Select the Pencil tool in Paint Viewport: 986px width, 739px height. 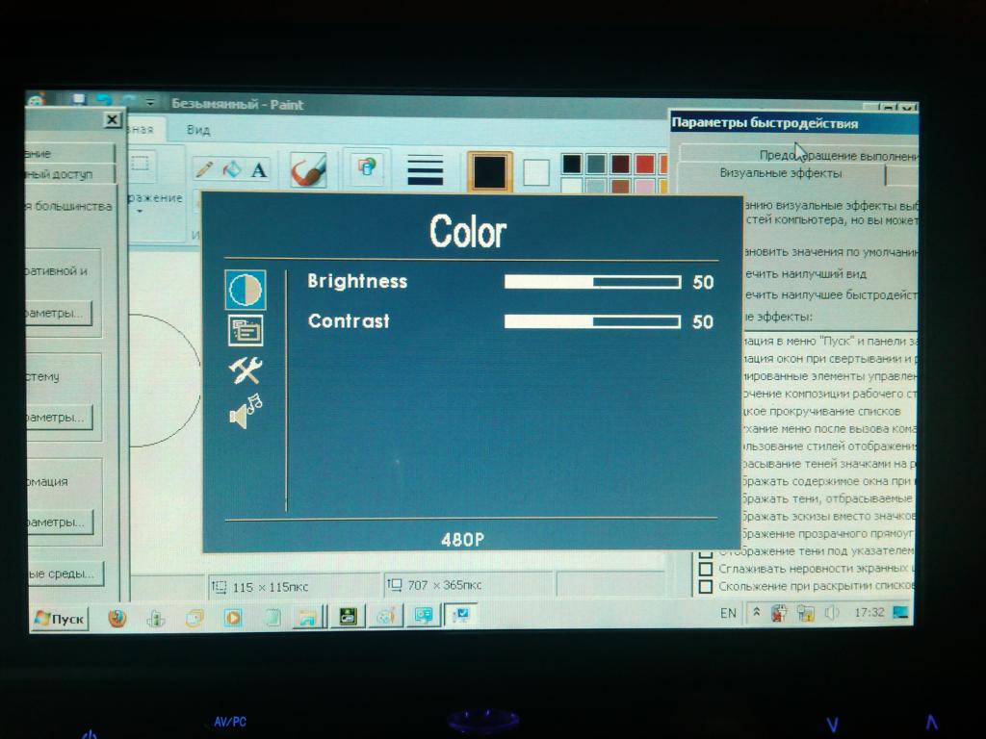tap(204, 169)
